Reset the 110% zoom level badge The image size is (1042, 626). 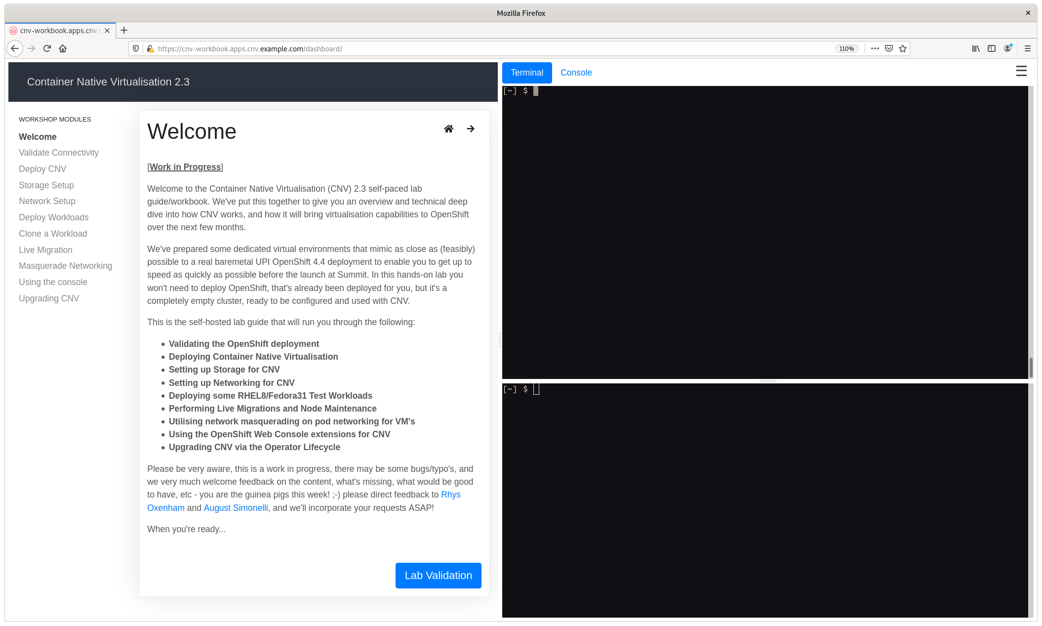point(846,48)
